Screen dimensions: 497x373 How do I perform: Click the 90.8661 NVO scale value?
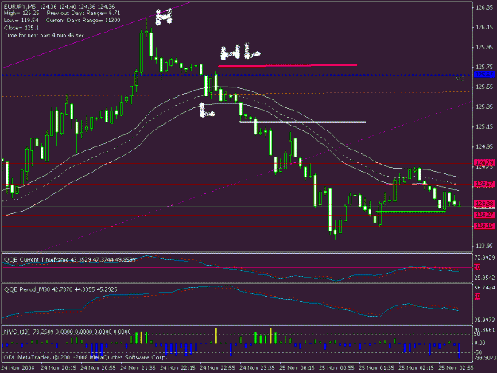point(484,330)
